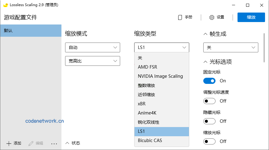Screen dimensions: 269x150
Task: Click the 手册 manual book icon
Action: point(180,17)
